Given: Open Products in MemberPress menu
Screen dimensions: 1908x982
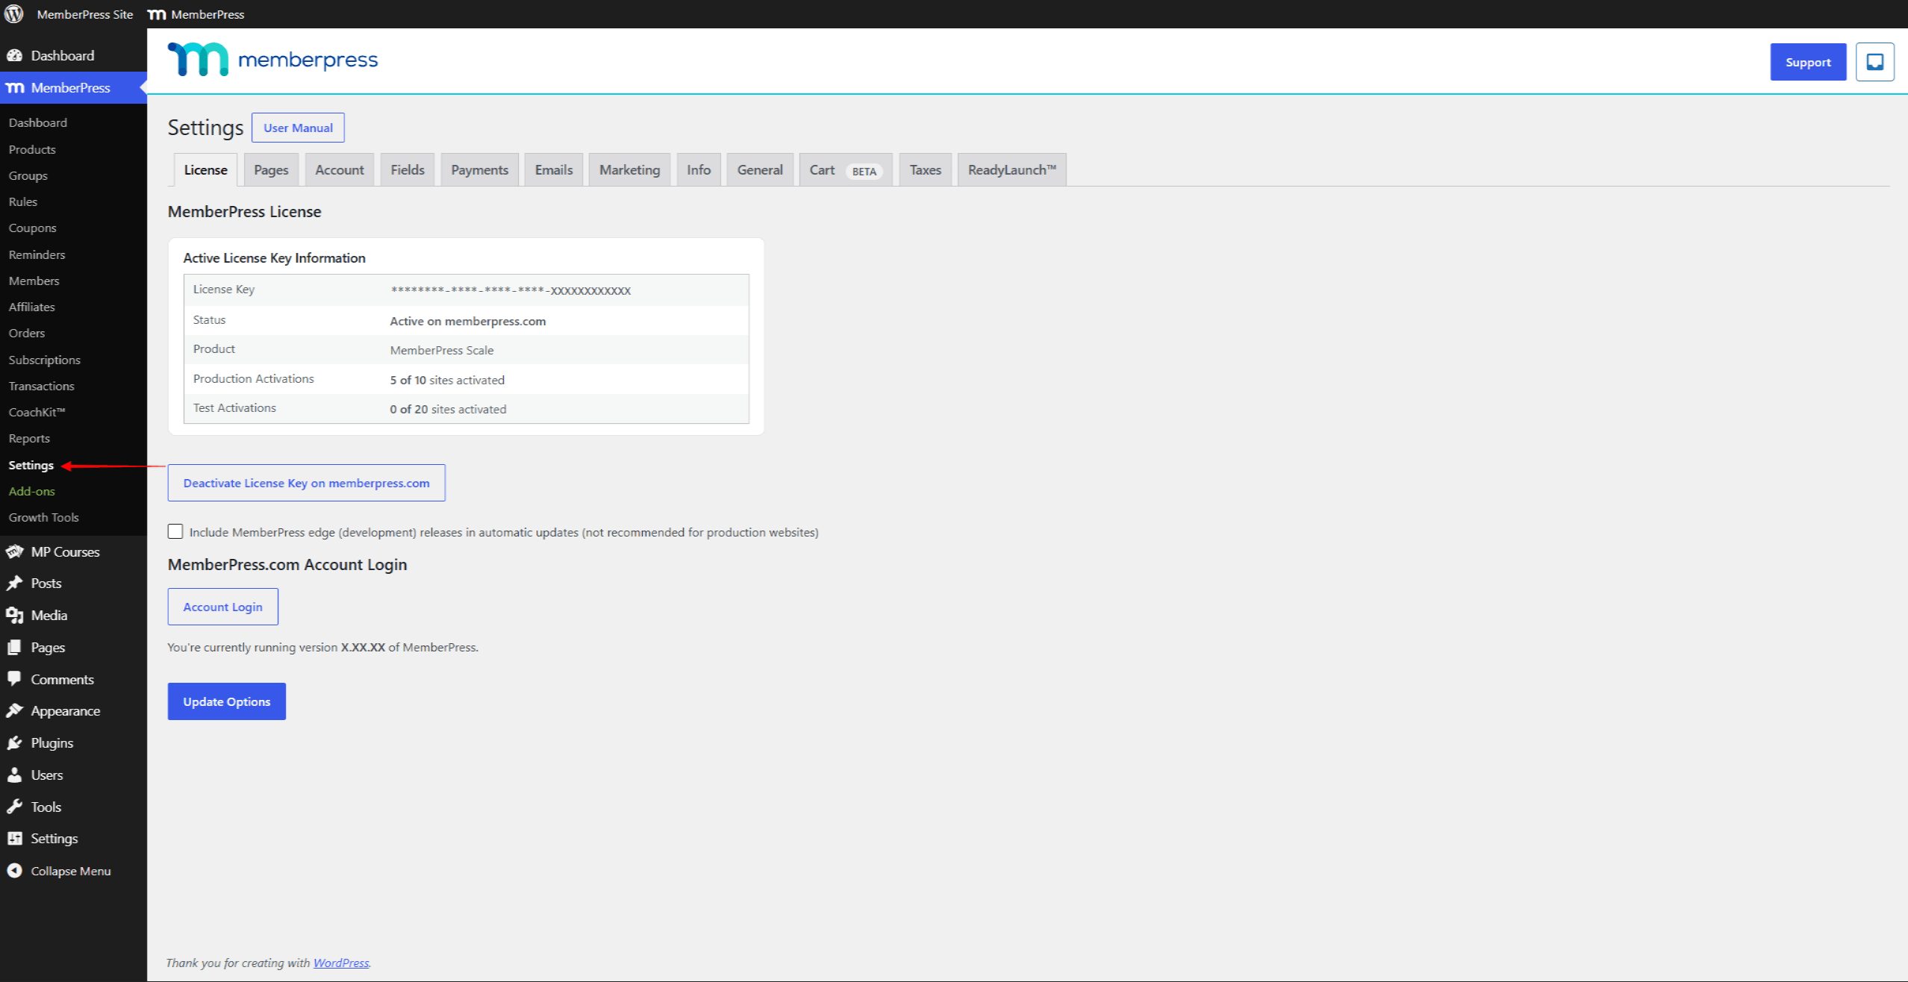Looking at the screenshot, I should [32, 149].
